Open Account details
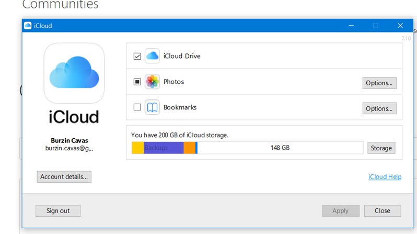 tap(64, 177)
